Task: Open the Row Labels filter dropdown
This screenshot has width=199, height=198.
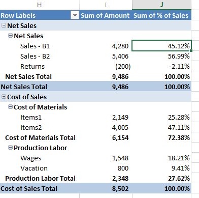Action: click(x=75, y=15)
